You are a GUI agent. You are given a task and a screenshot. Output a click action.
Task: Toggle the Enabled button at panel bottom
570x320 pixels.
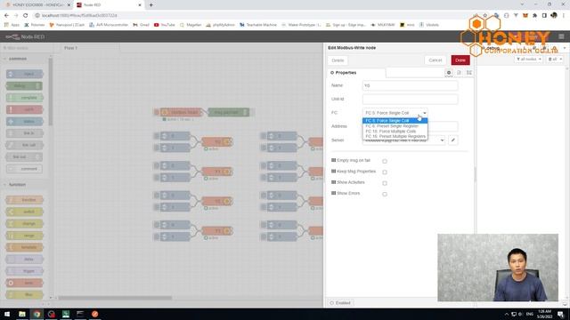point(340,303)
